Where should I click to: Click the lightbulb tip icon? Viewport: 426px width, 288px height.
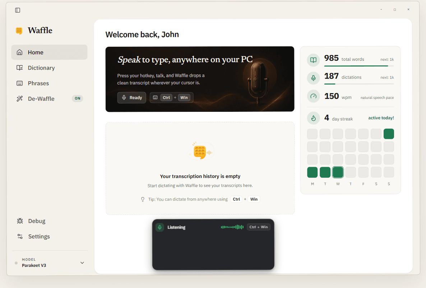(x=143, y=199)
